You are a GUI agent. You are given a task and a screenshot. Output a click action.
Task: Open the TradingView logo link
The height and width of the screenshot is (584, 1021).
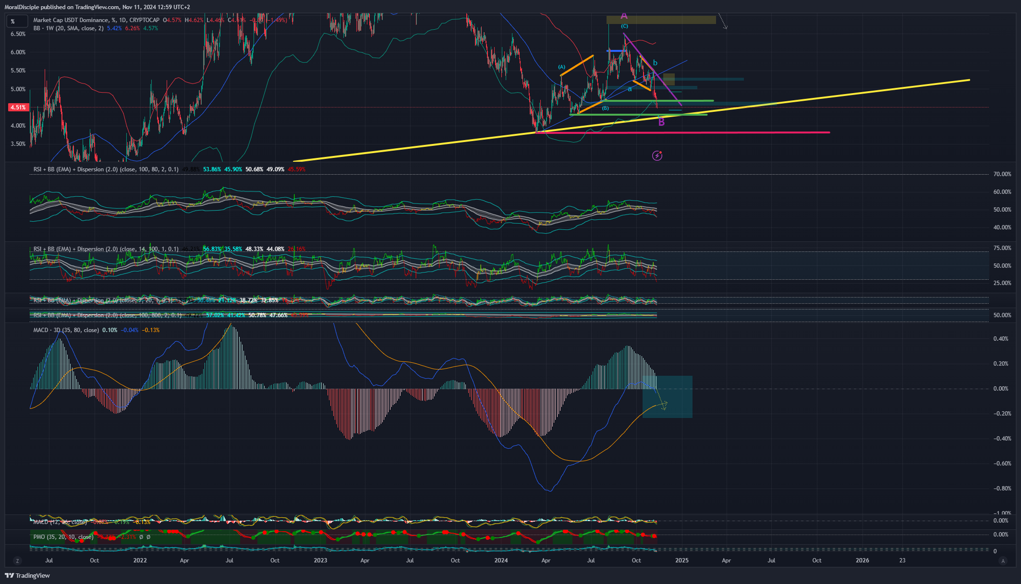pos(27,575)
